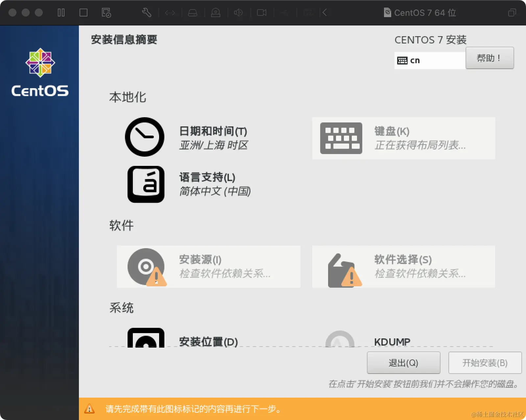Image resolution: width=526 pixels, height=420 pixels.
Task: Click the video camera icon in the toolbar
Action: tap(262, 13)
